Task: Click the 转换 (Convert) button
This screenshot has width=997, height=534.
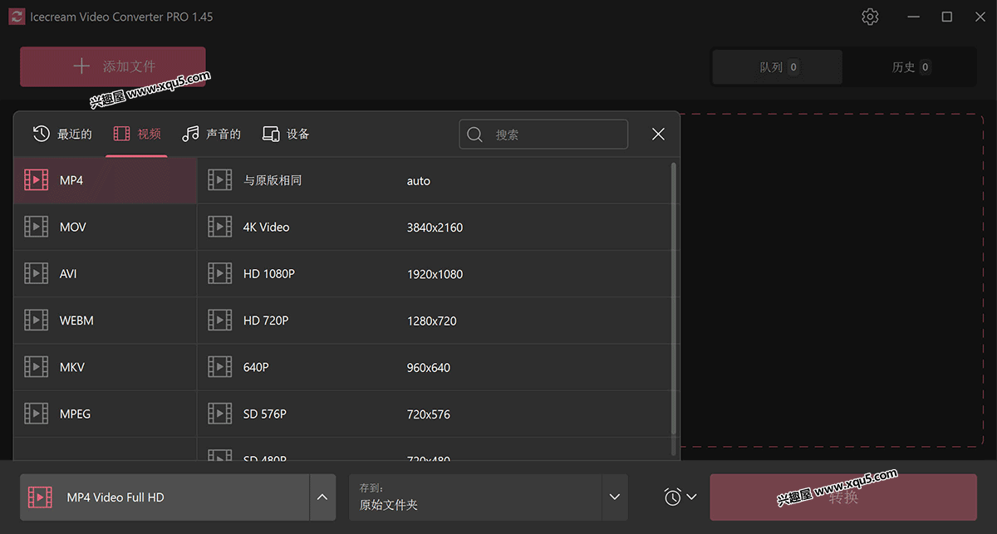Action: (843, 497)
